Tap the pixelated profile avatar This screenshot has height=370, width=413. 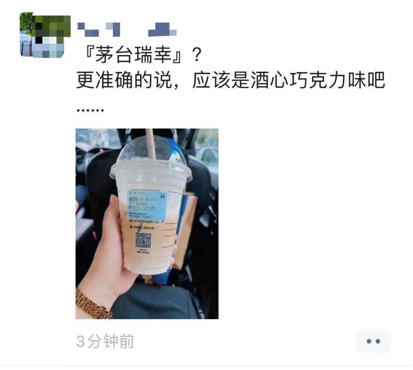[45, 35]
